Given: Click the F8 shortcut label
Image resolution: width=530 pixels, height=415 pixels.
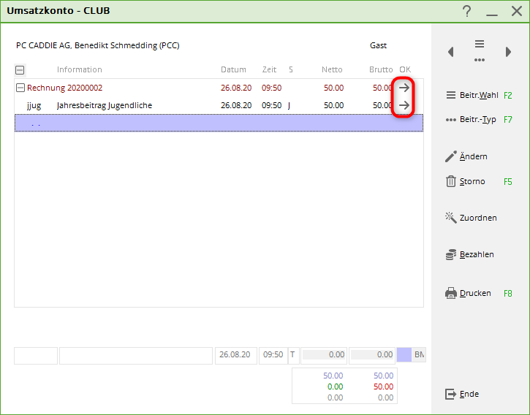Looking at the screenshot, I should (507, 293).
